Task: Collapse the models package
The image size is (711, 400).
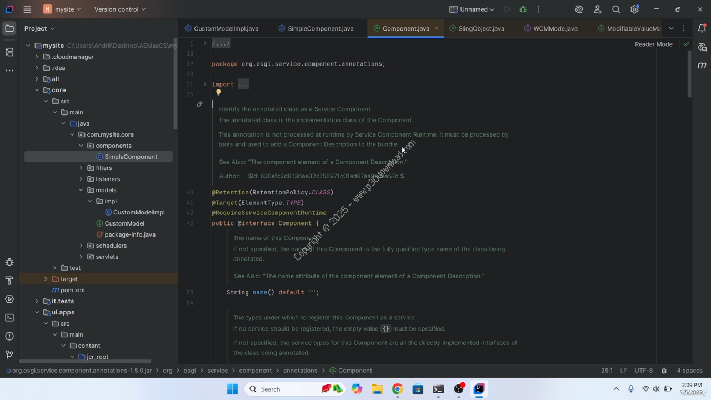Action: (81, 190)
